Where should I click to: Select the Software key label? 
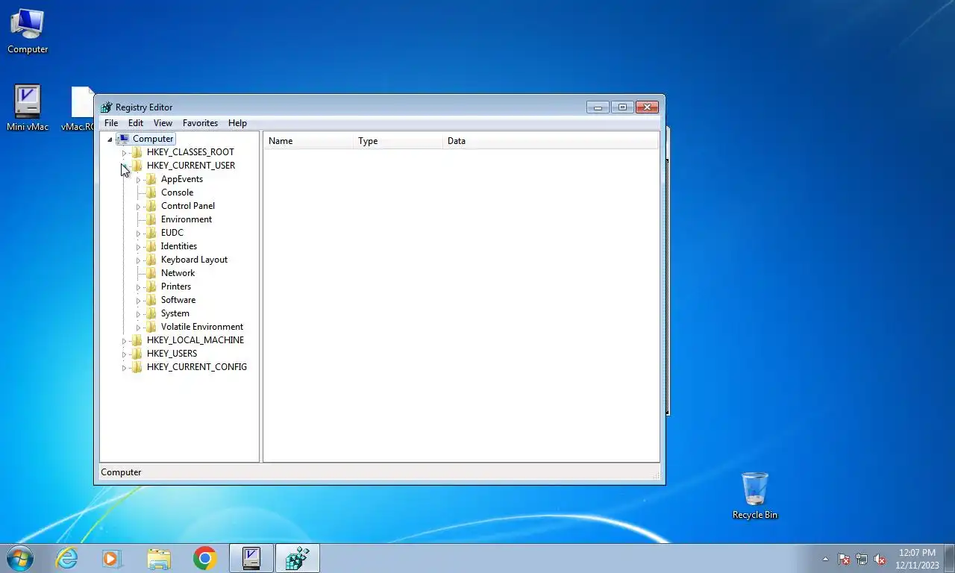point(178,300)
